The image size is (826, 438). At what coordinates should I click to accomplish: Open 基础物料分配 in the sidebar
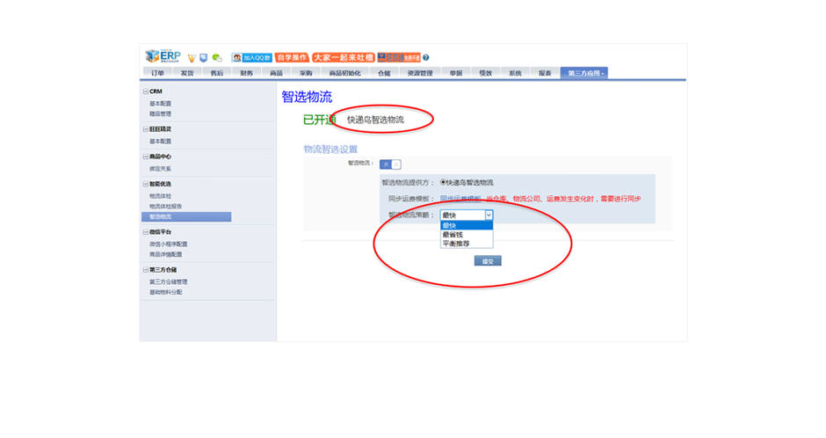[x=165, y=292]
